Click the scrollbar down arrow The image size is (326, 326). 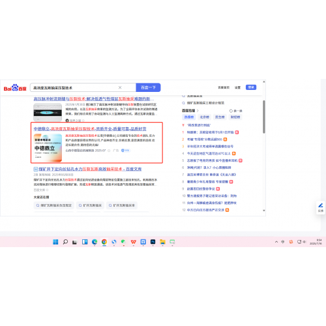point(264,211)
